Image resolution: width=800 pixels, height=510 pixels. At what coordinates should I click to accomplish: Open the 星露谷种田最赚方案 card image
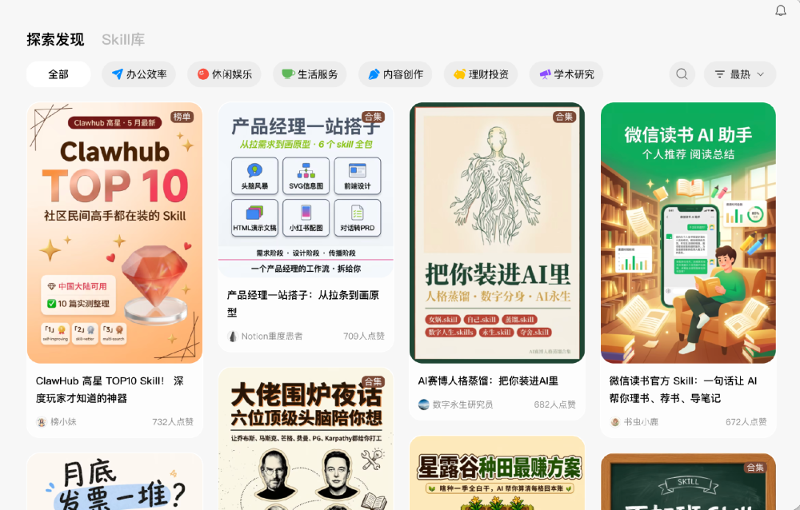coord(498,472)
